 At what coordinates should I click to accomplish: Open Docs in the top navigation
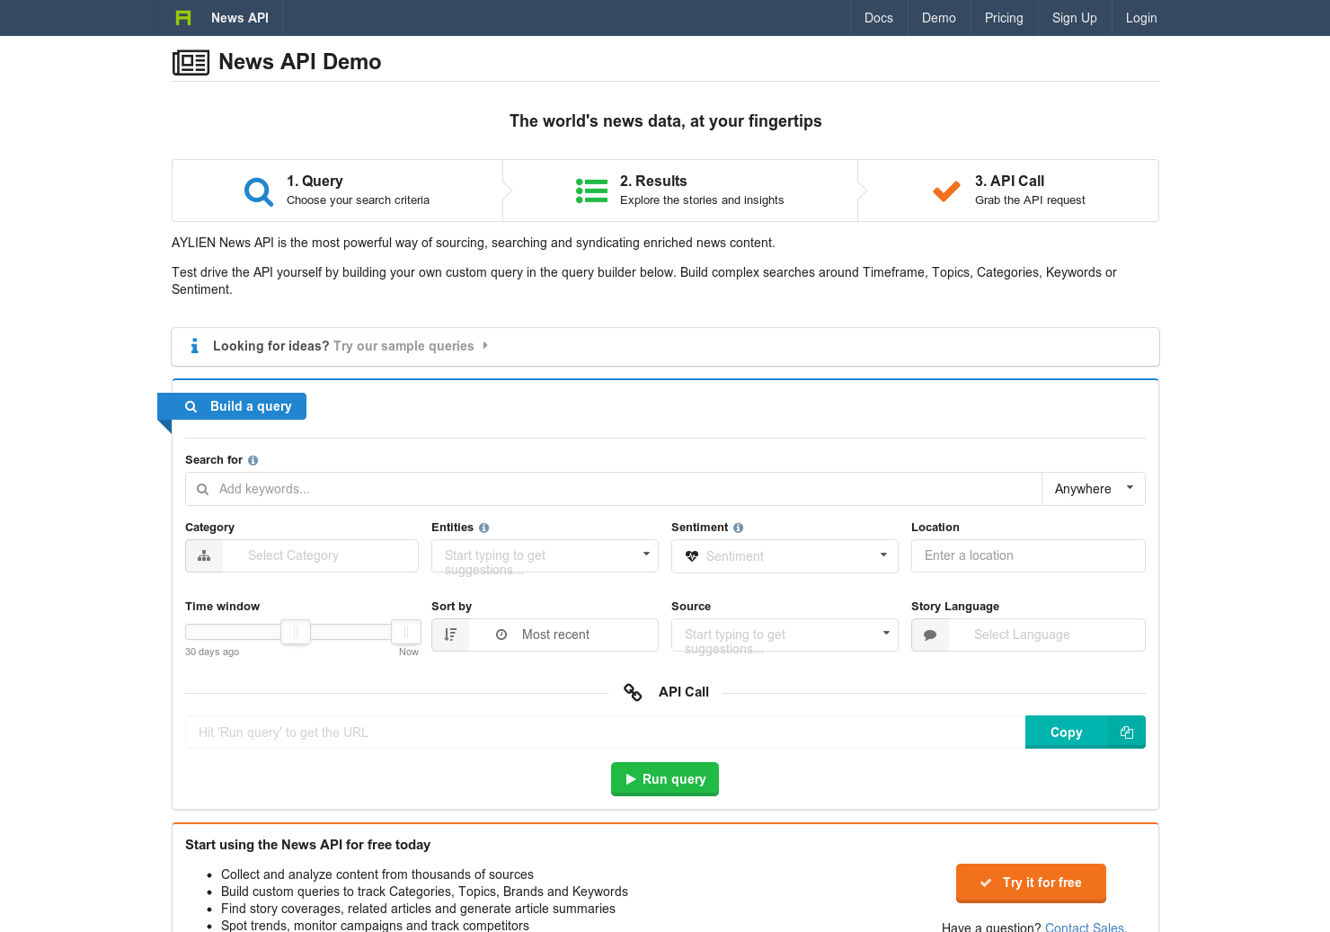click(x=879, y=18)
